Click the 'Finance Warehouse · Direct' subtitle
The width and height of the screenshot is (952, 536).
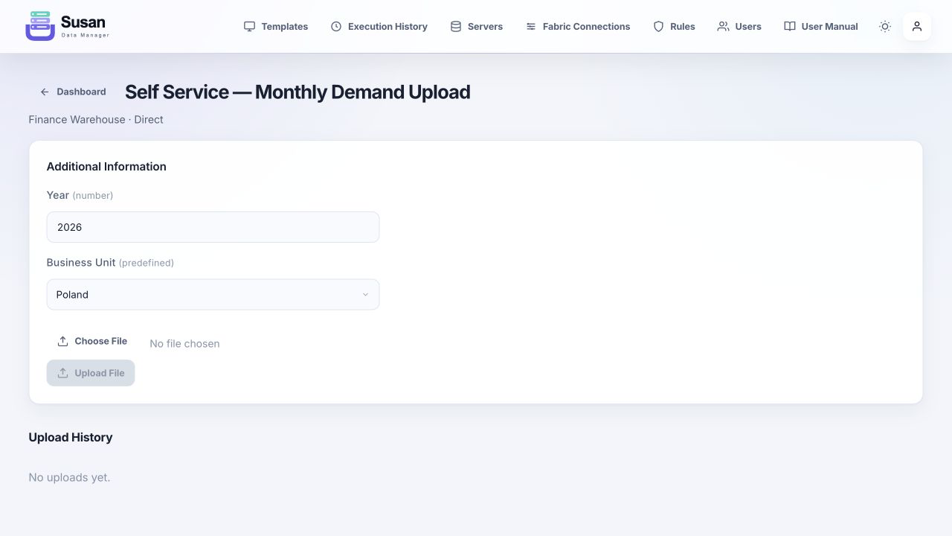click(x=96, y=119)
